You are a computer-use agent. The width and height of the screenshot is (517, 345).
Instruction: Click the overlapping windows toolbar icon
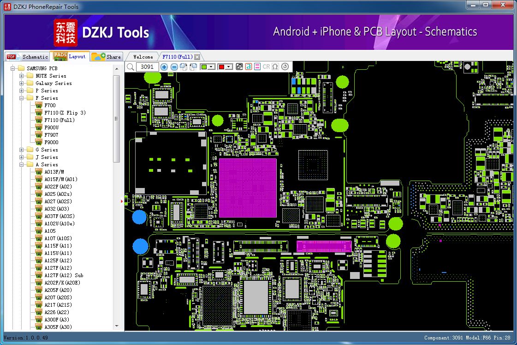click(239, 67)
